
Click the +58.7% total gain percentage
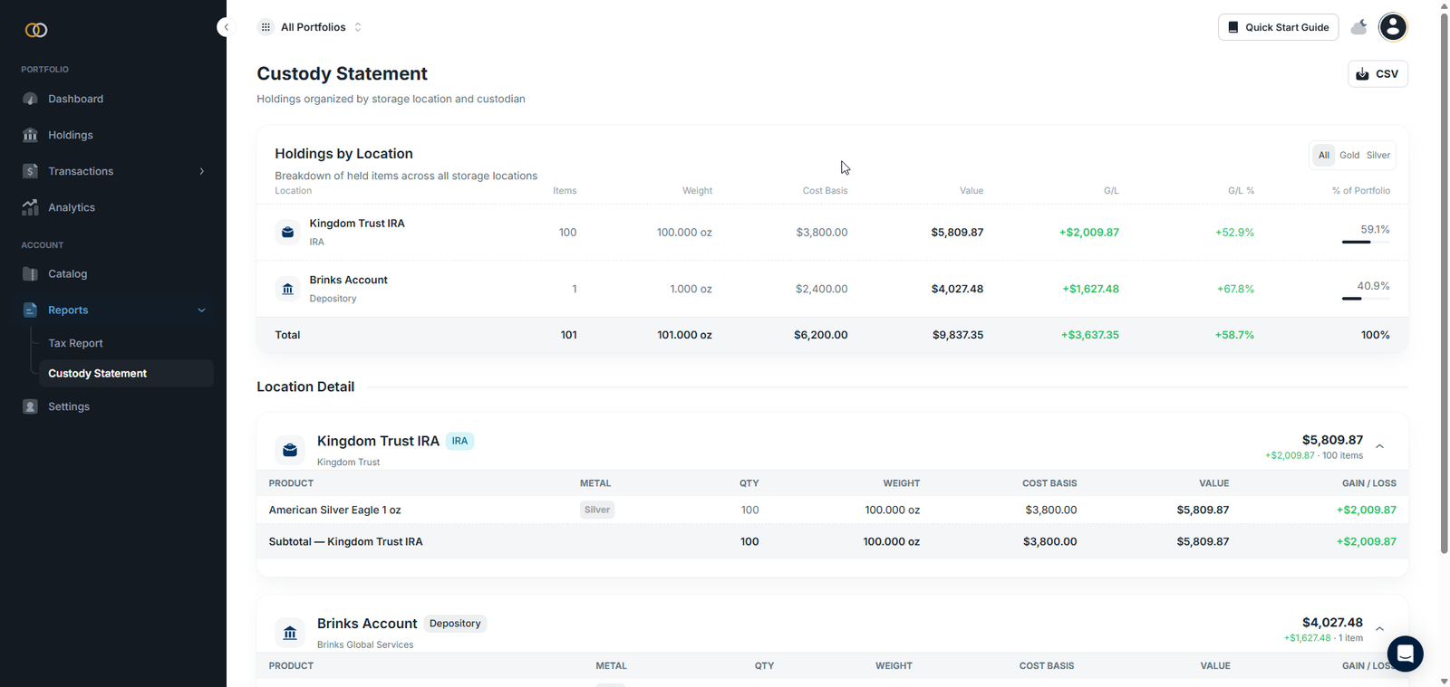pyautogui.click(x=1234, y=335)
